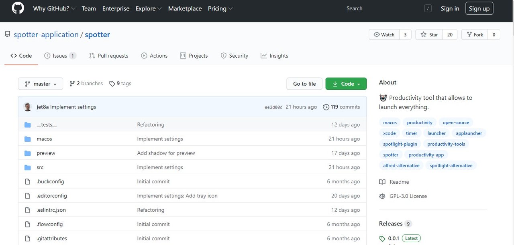This screenshot has height=245, width=514.
Task: Select the applauncher topic tag
Action: point(469,133)
